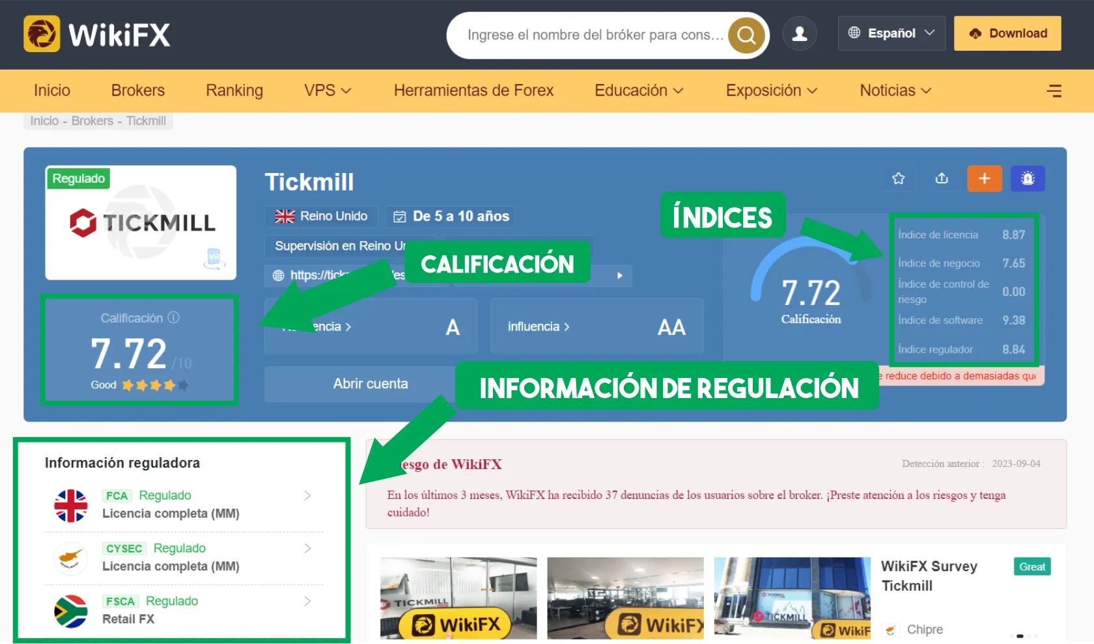The image size is (1094, 644).
Task: Click the globe icon before website URL
Action: (279, 275)
